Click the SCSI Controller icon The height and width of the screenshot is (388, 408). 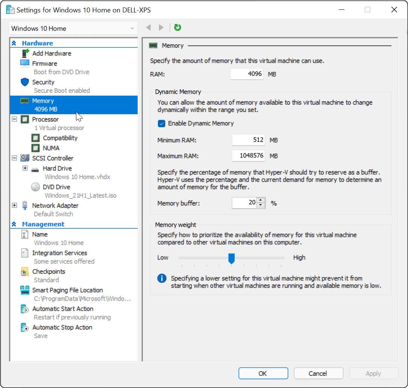tap(25, 158)
